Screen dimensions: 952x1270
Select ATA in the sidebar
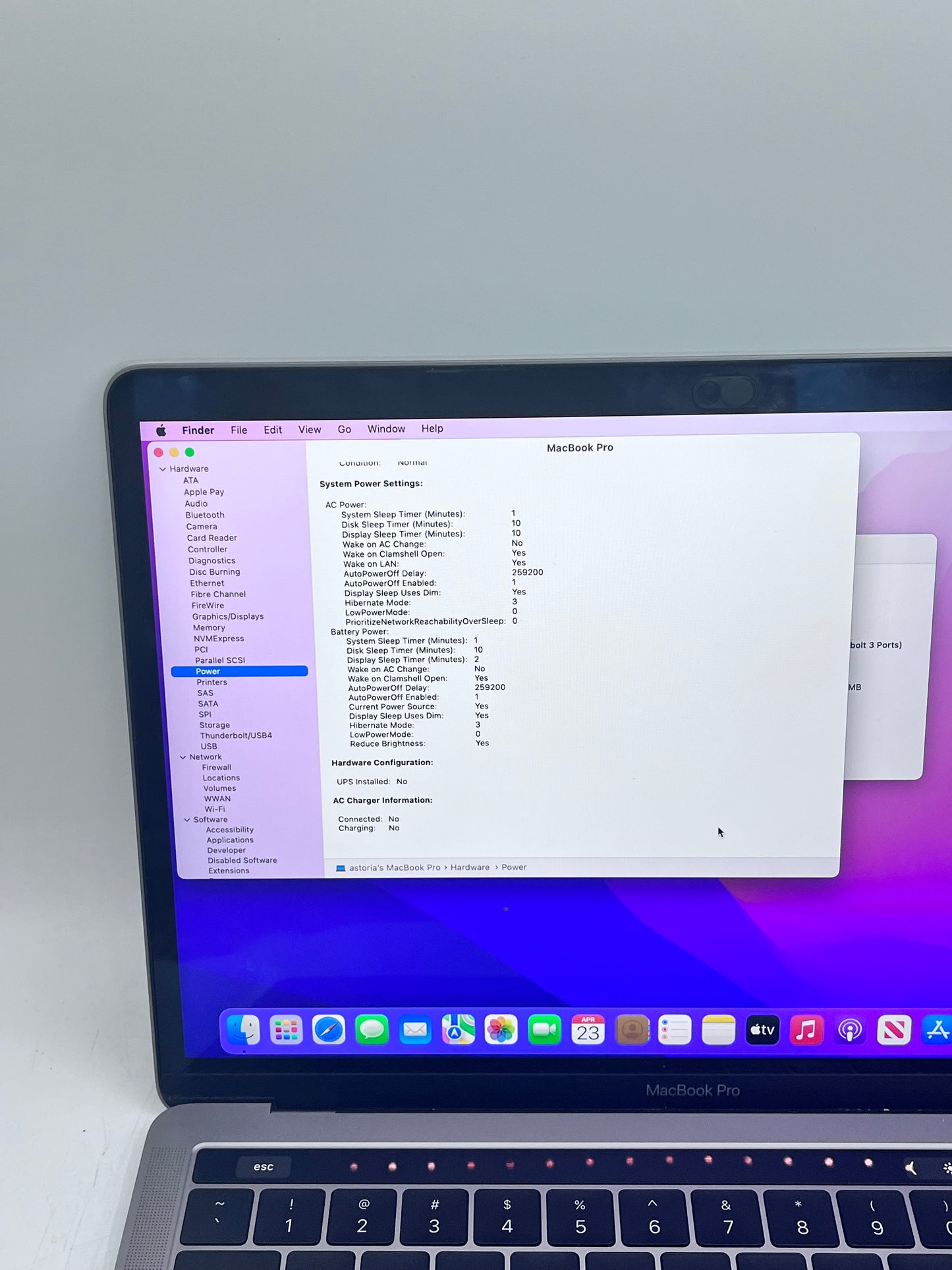point(190,480)
